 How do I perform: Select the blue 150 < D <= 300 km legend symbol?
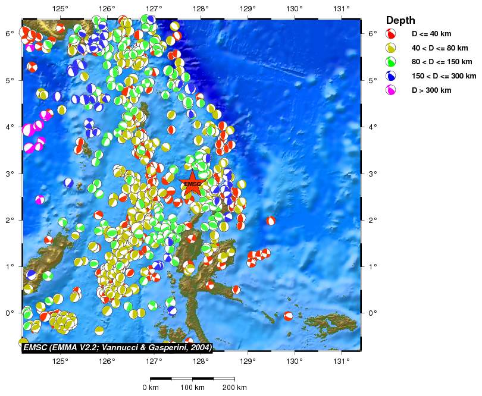[392, 76]
